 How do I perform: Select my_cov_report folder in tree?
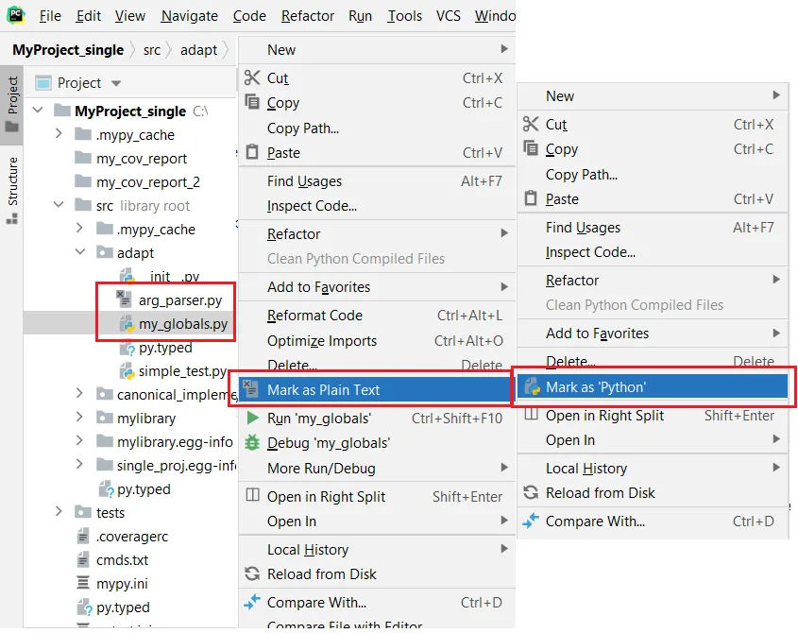point(142,159)
